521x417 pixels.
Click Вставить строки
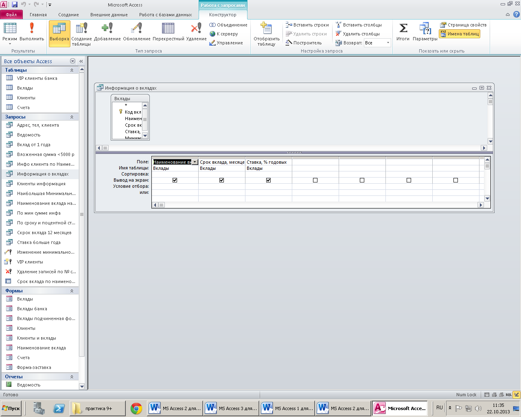click(307, 25)
